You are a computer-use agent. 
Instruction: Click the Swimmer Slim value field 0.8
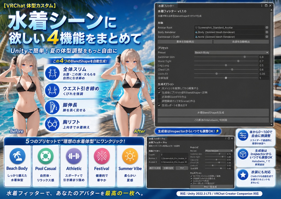pos(264,57)
